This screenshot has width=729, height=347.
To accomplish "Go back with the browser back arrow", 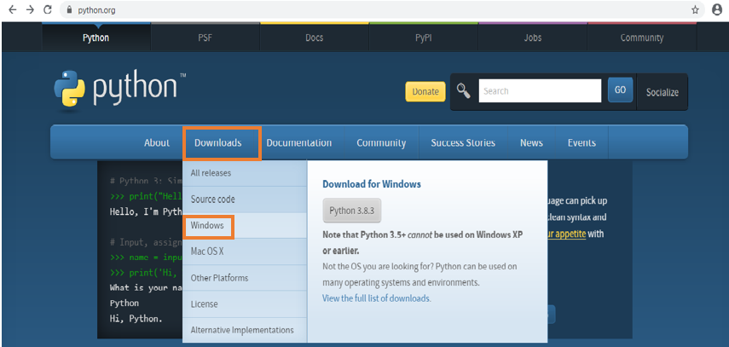I will tap(13, 9).
